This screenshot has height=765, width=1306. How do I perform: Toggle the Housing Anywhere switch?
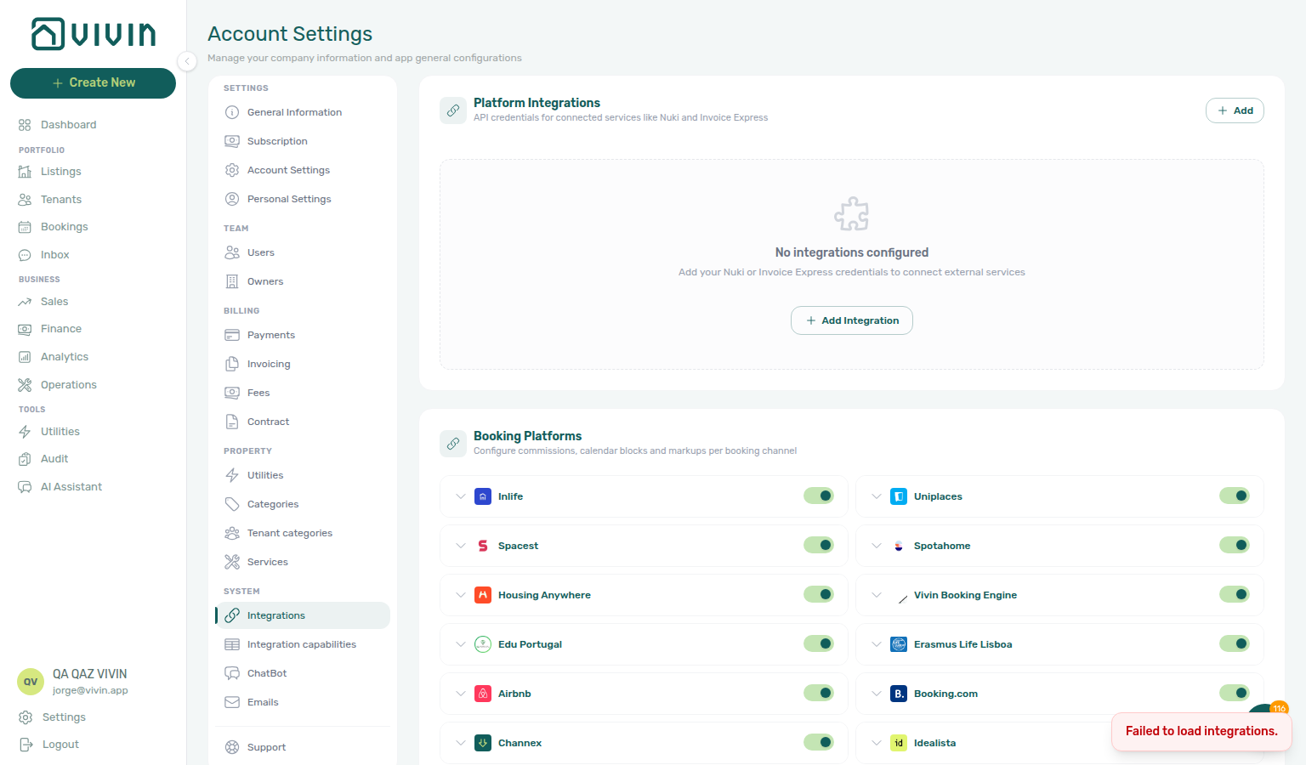(819, 594)
